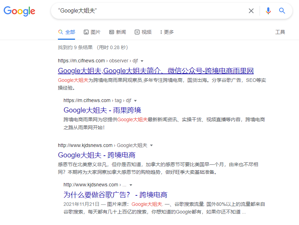Click snippet beginning “跨境电商雨果网为您提供”
Viewport: 299px width, 225px height.
[164, 124]
